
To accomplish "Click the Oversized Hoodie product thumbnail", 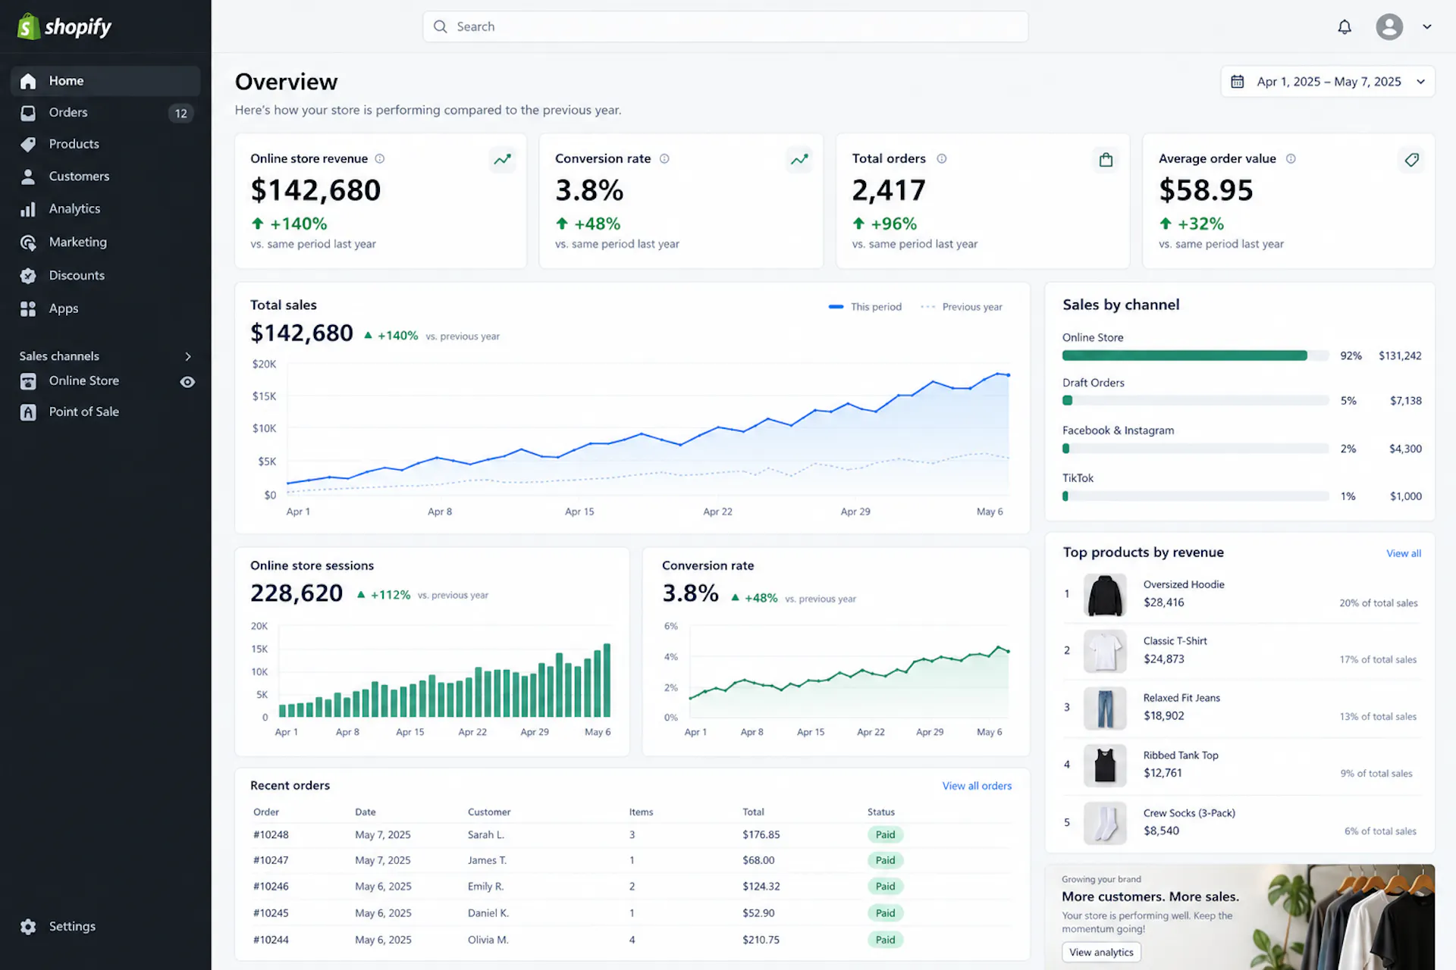I will pos(1105,594).
